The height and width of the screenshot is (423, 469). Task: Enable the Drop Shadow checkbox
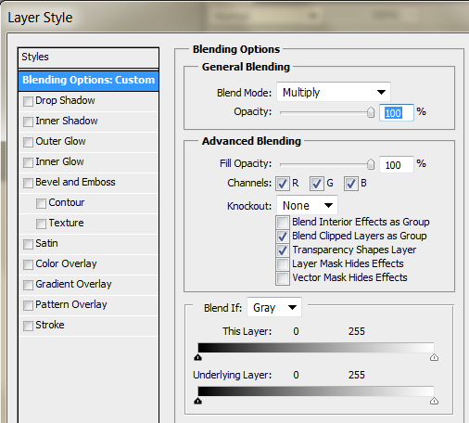point(28,101)
